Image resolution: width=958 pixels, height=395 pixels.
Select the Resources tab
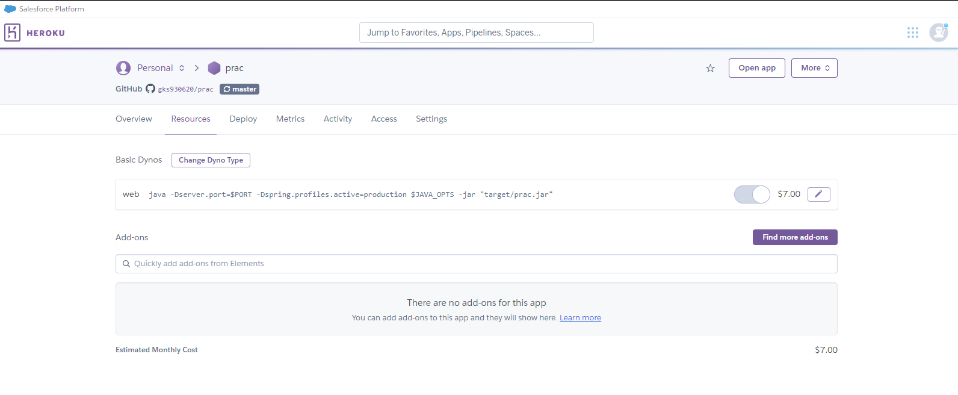[191, 119]
